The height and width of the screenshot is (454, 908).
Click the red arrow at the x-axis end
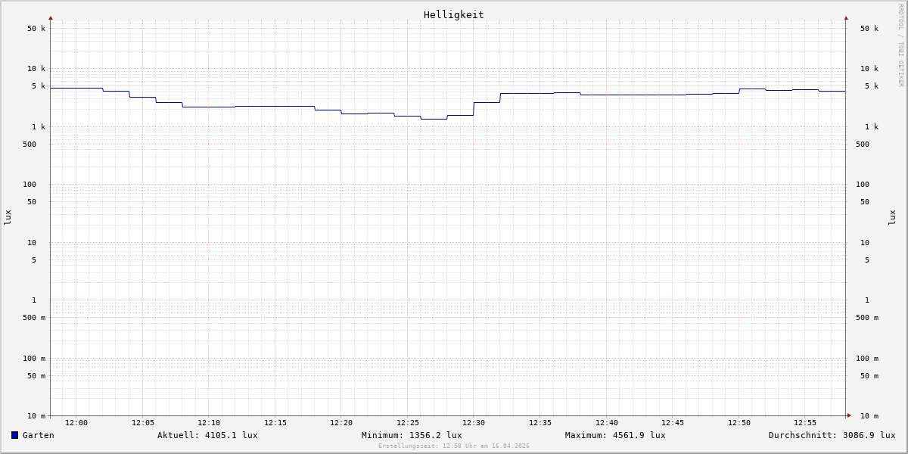[x=849, y=415]
